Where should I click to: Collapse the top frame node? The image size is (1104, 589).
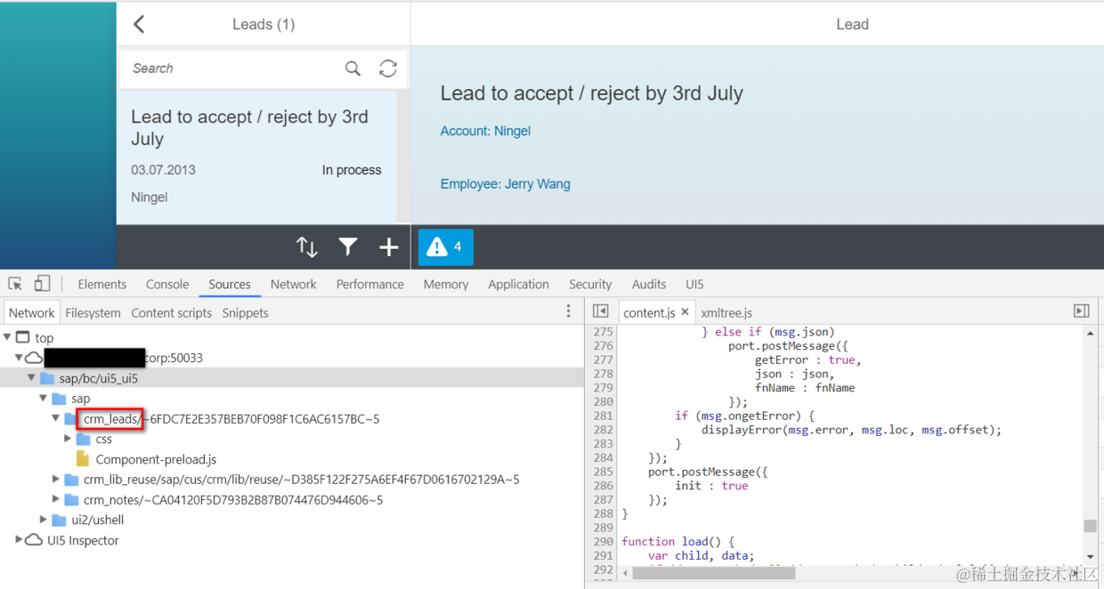pos(7,337)
